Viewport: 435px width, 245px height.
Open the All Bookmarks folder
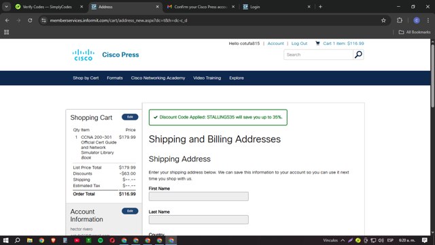click(x=415, y=32)
